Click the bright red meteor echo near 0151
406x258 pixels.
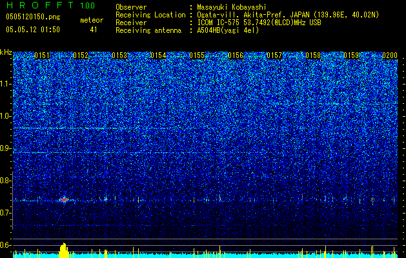point(64,200)
